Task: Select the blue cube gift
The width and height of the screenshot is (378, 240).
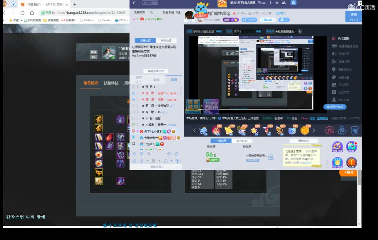Action: pyautogui.click(x=292, y=130)
